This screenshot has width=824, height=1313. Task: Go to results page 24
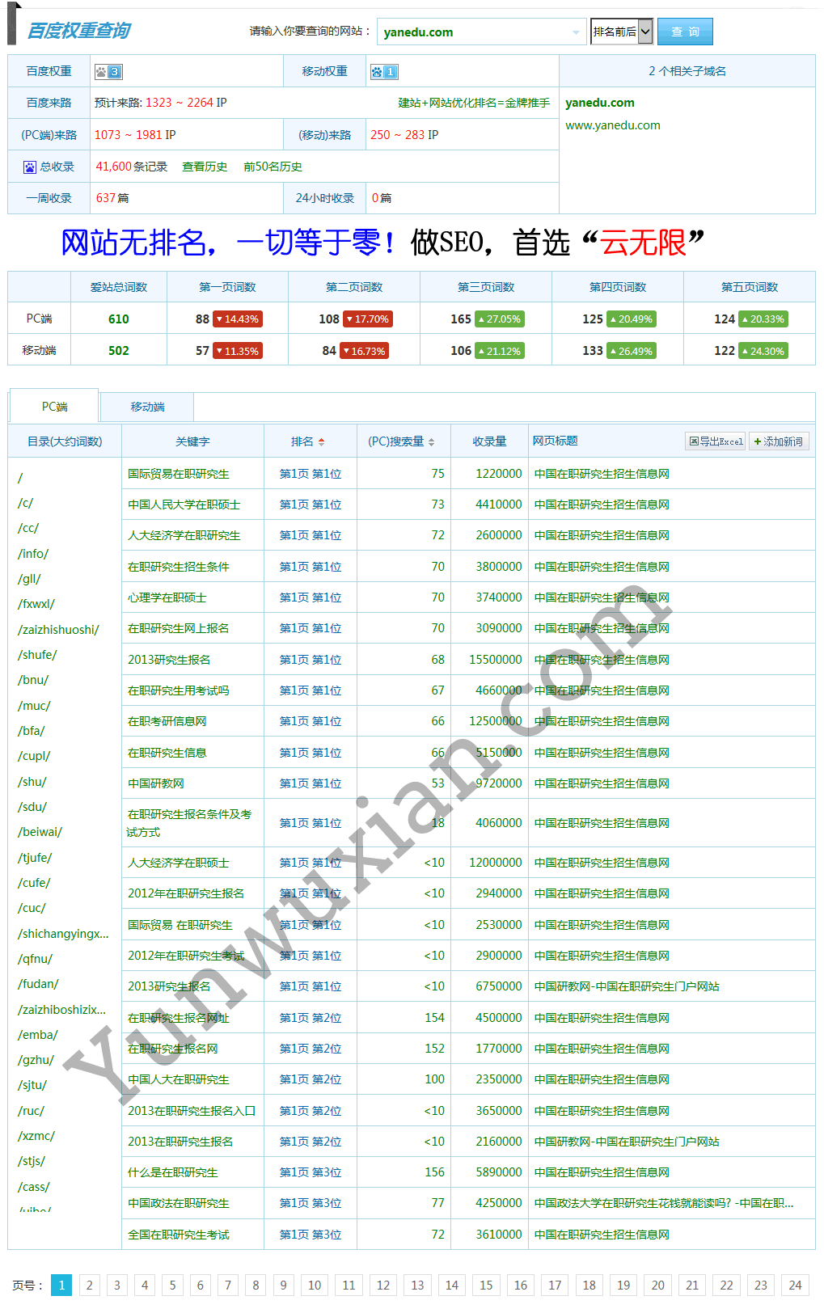[x=795, y=1285]
